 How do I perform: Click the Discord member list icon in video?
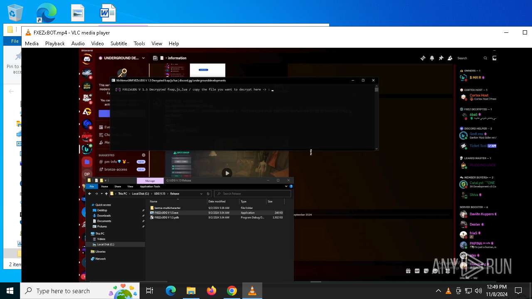pyautogui.click(x=450, y=58)
